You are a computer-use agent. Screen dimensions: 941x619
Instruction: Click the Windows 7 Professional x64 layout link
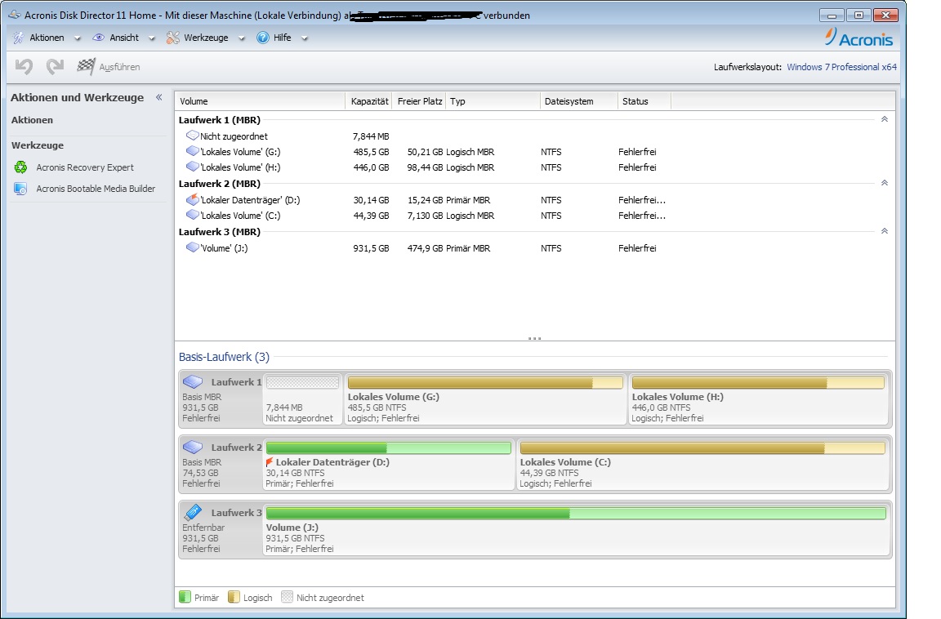(x=841, y=67)
